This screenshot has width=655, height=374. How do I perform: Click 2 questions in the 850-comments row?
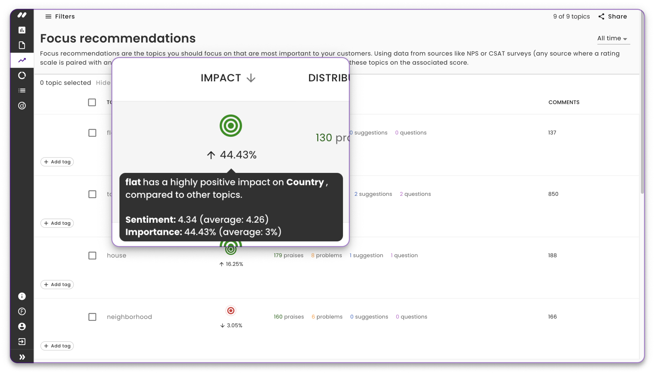[415, 194]
